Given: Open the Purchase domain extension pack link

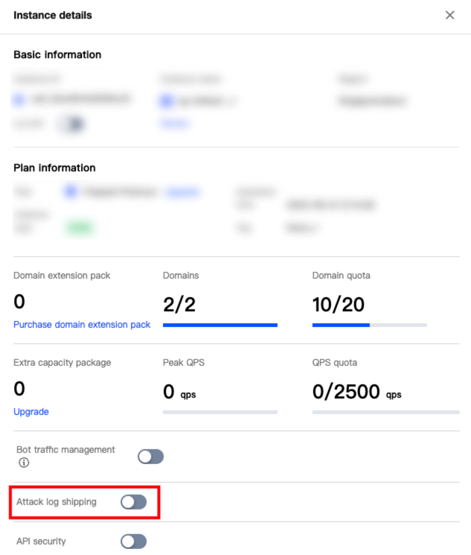Looking at the screenshot, I should (82, 325).
